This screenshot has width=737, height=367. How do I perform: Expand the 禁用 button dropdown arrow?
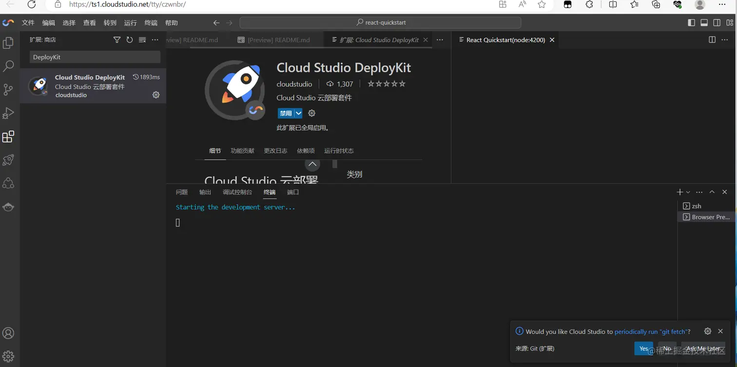[298, 113]
